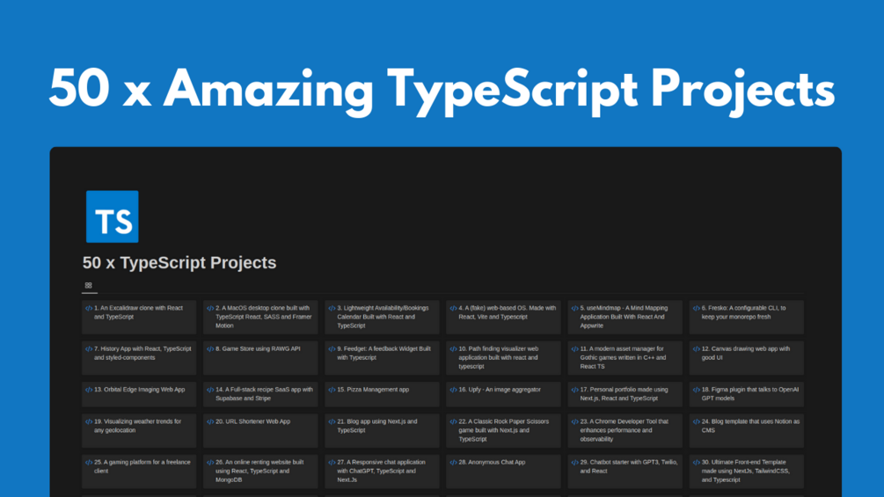This screenshot has height=497, width=884.
Task: Open card 7 History App with React
Action: 139,358
